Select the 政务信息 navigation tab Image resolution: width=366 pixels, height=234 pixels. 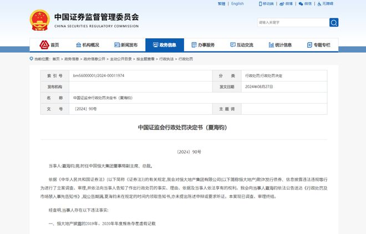point(165,45)
